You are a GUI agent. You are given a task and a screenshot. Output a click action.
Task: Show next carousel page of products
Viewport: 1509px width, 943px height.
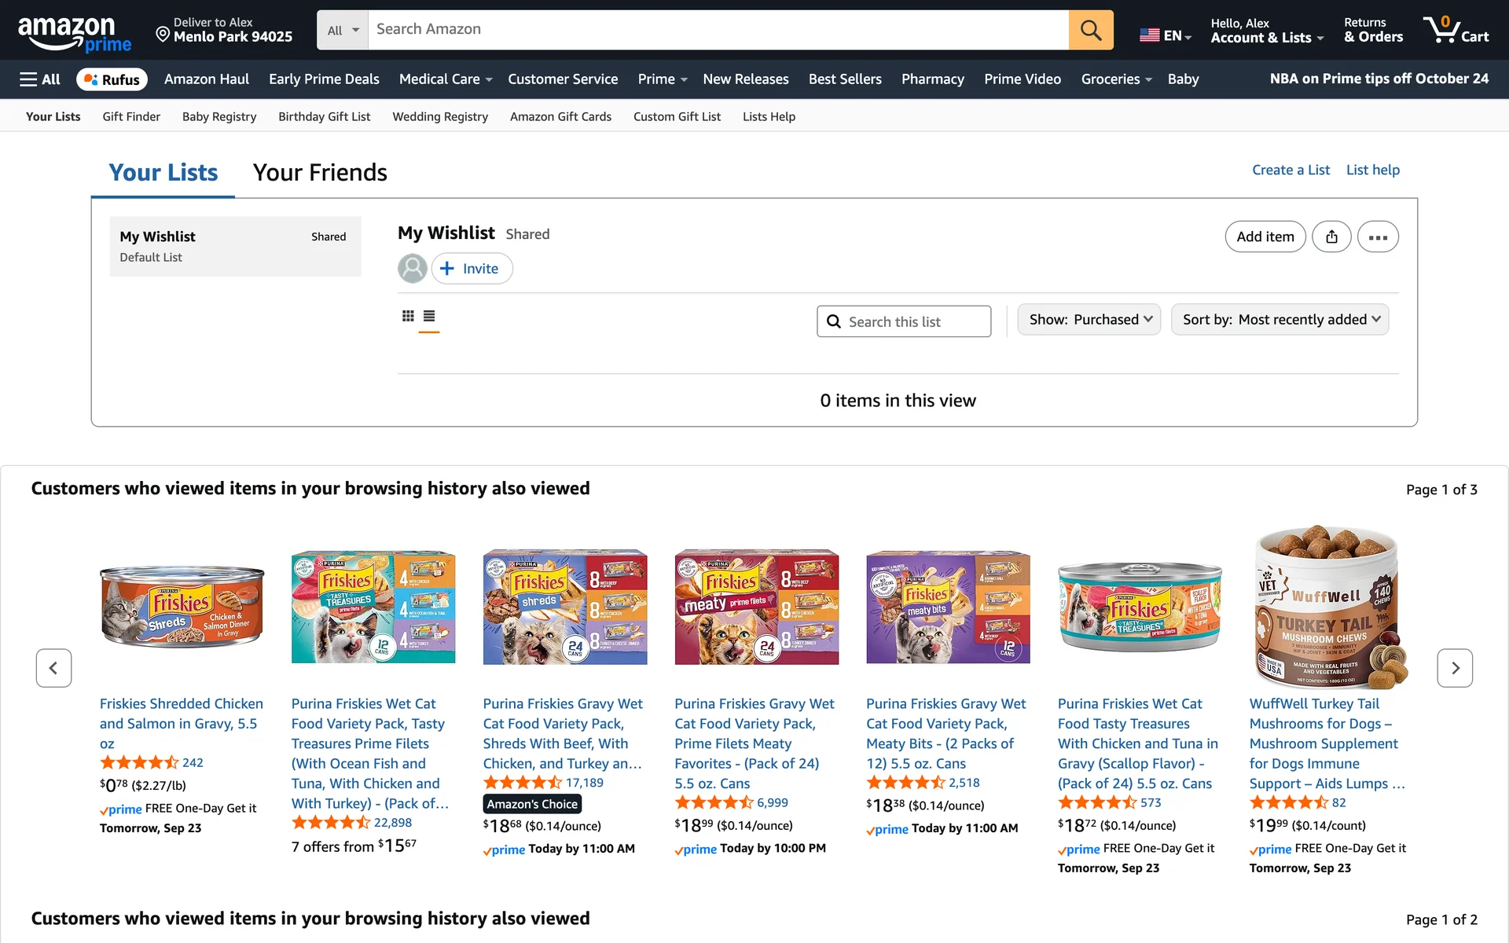point(1455,668)
